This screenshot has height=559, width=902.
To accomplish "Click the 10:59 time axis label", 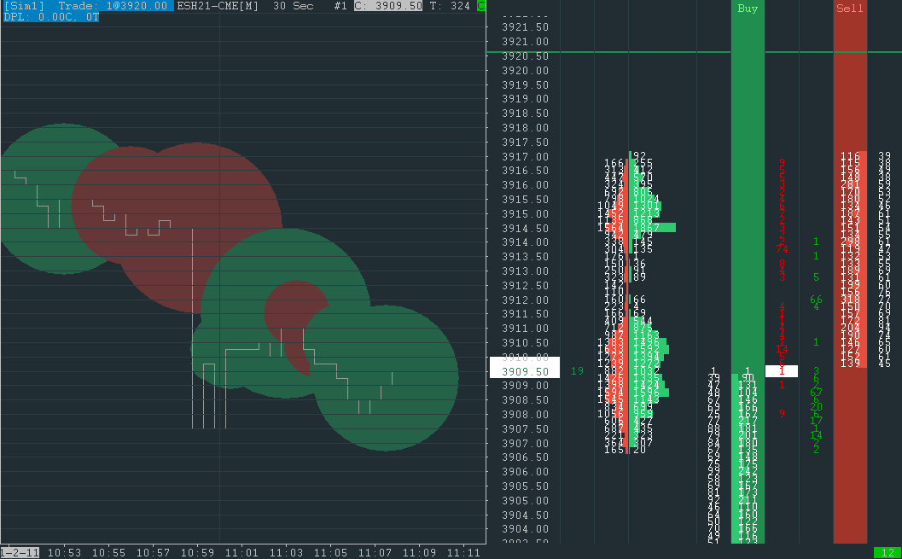I will pyautogui.click(x=197, y=553).
